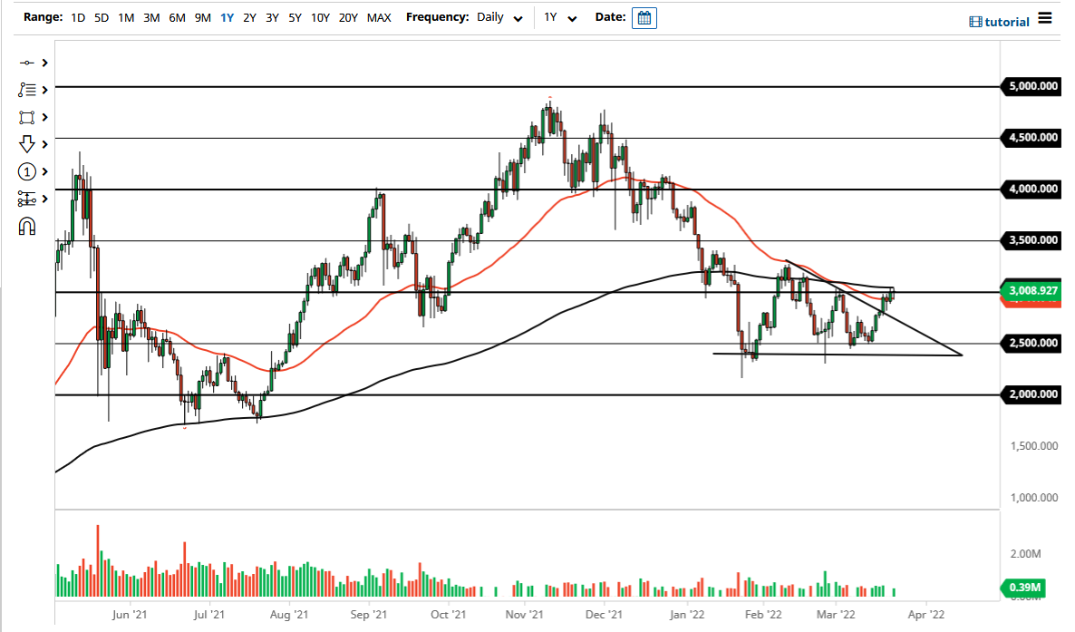Click the 2,500.000 price level label
Image resolution: width=1075 pixels, height=632 pixels.
(1031, 343)
